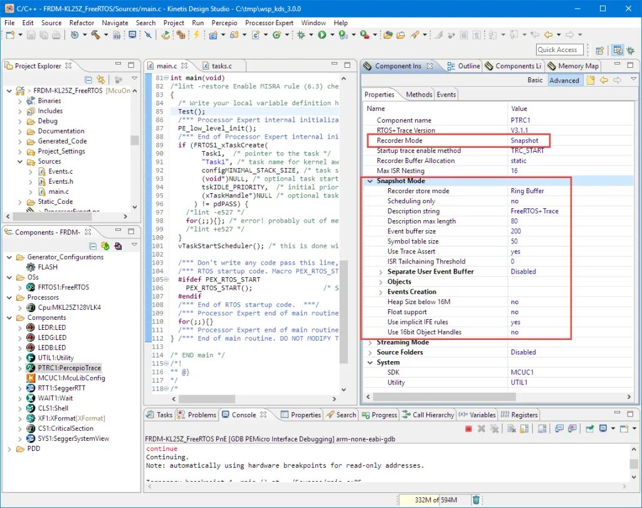Toggle Float support value 'no'
The height and width of the screenshot is (508, 642).
(515, 312)
